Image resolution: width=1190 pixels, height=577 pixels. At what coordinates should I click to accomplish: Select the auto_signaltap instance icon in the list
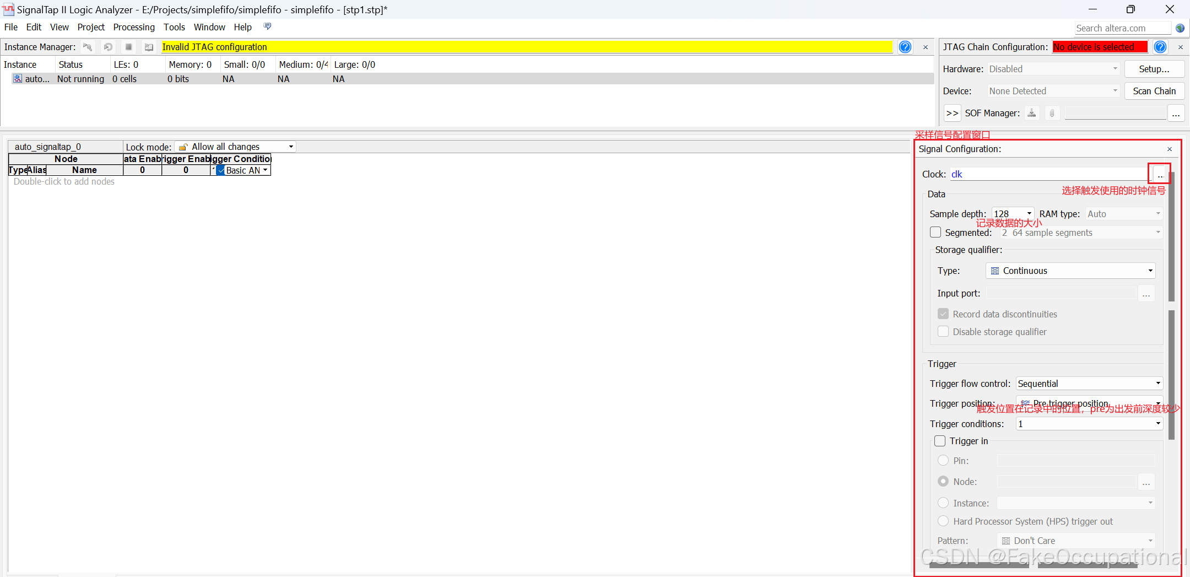(x=18, y=79)
